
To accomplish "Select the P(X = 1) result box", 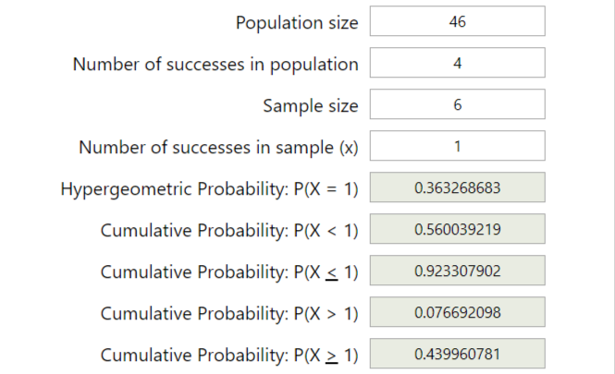I will 457,188.
